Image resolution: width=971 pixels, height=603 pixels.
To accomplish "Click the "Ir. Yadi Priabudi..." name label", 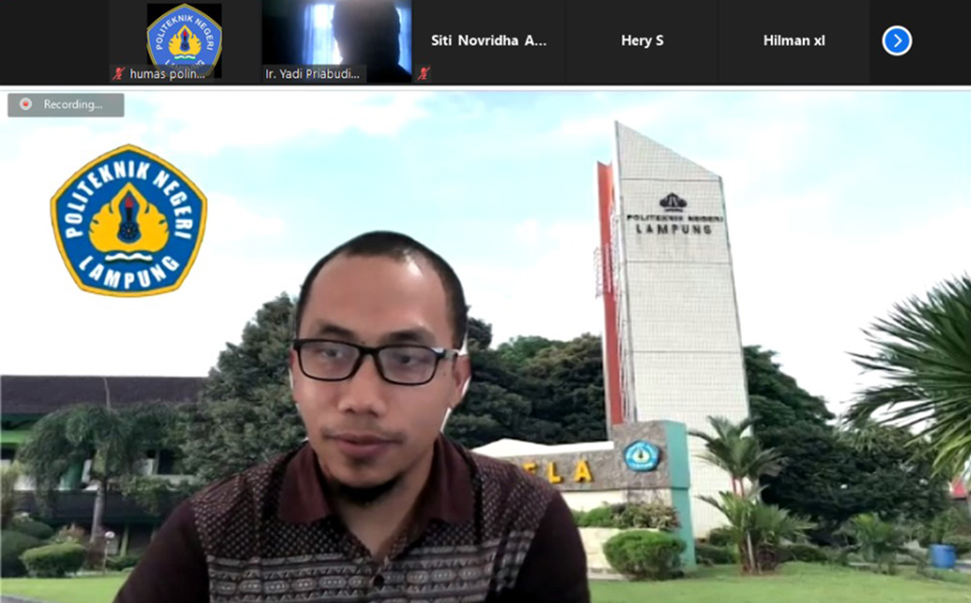I will click(x=316, y=73).
